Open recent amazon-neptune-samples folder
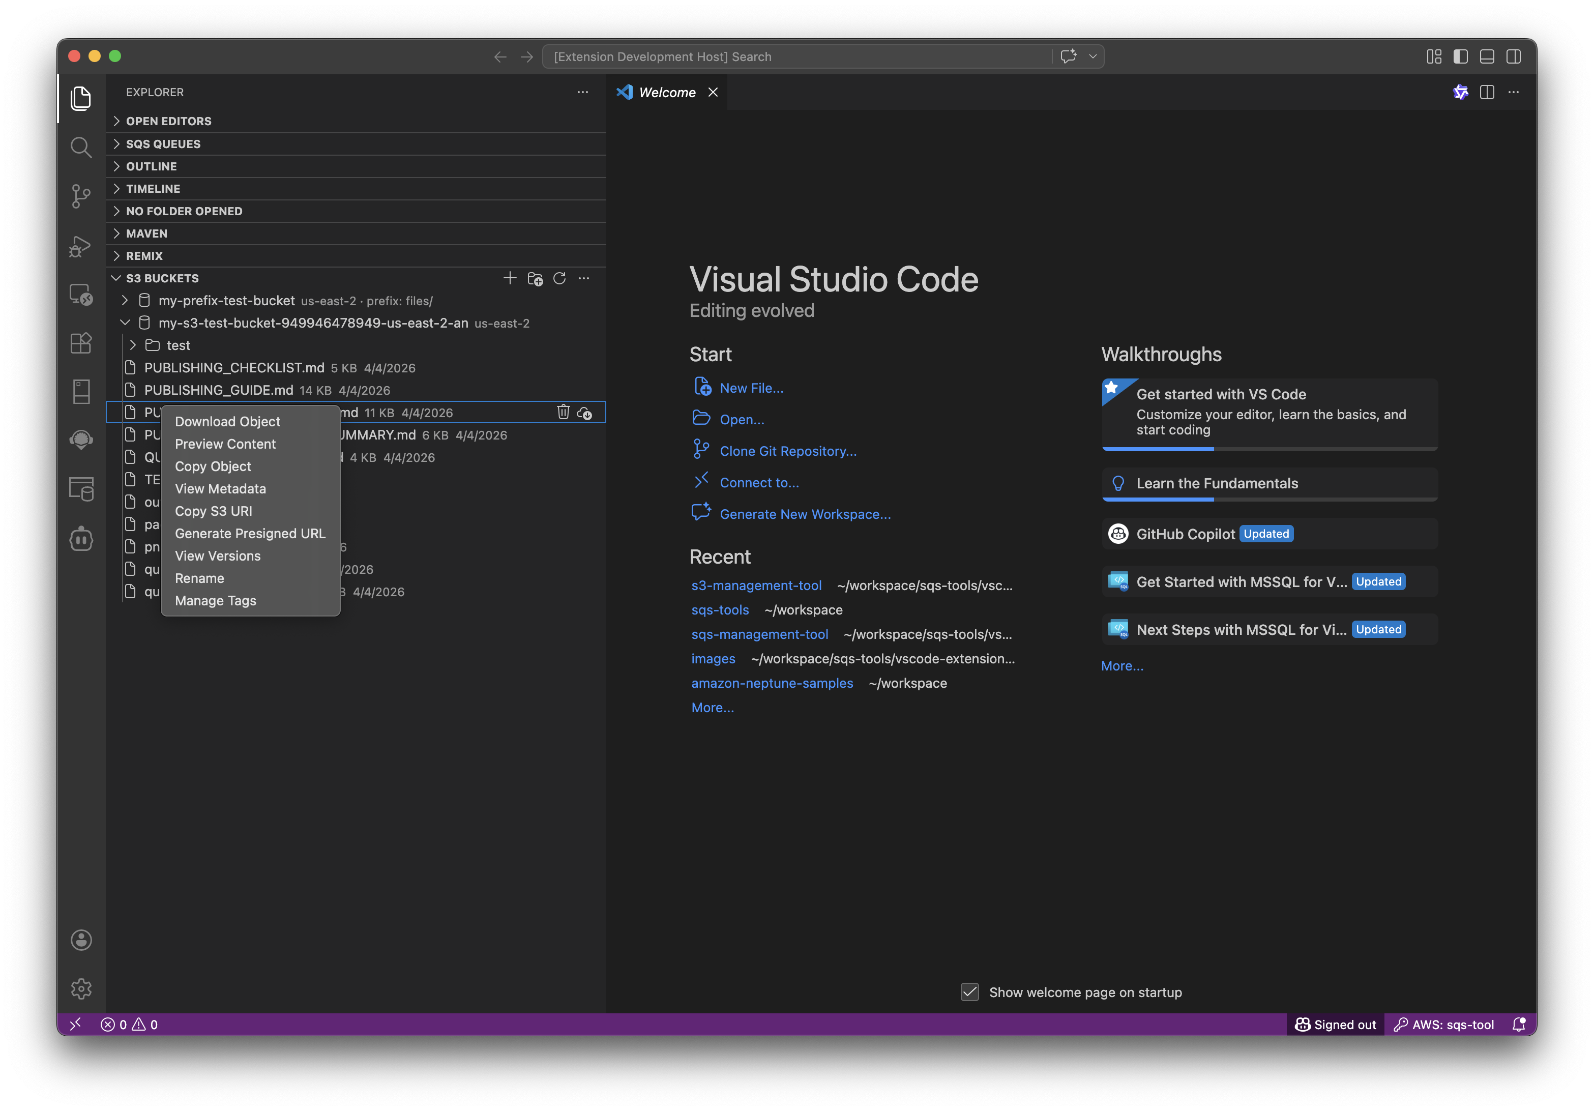The width and height of the screenshot is (1594, 1111). point(772,683)
